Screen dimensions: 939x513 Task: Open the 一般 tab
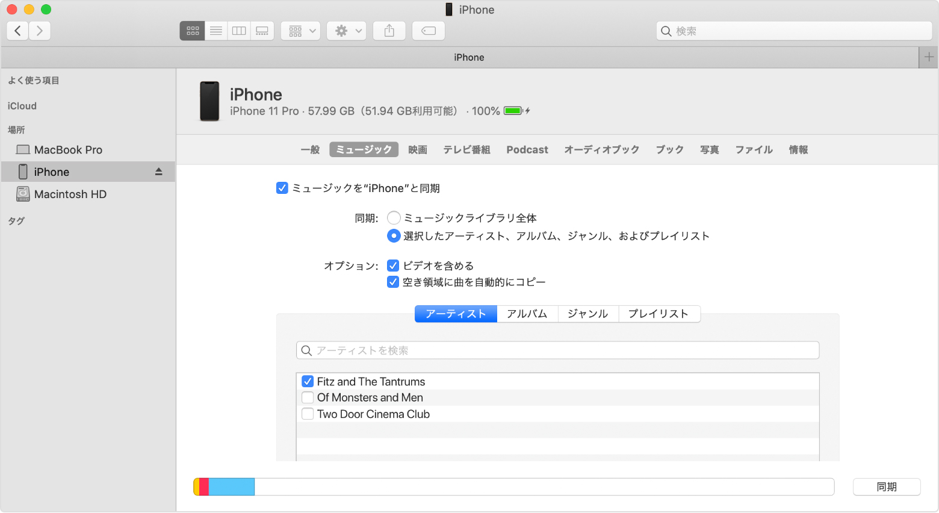(x=311, y=149)
